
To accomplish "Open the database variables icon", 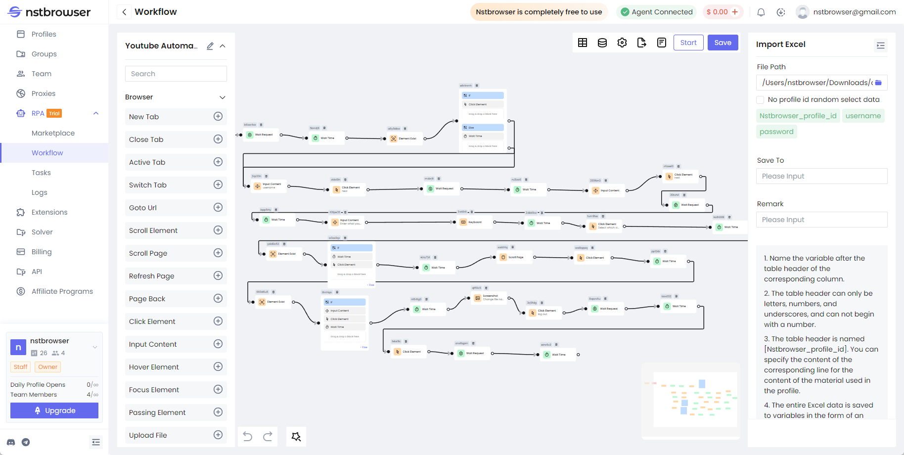I will (x=602, y=43).
